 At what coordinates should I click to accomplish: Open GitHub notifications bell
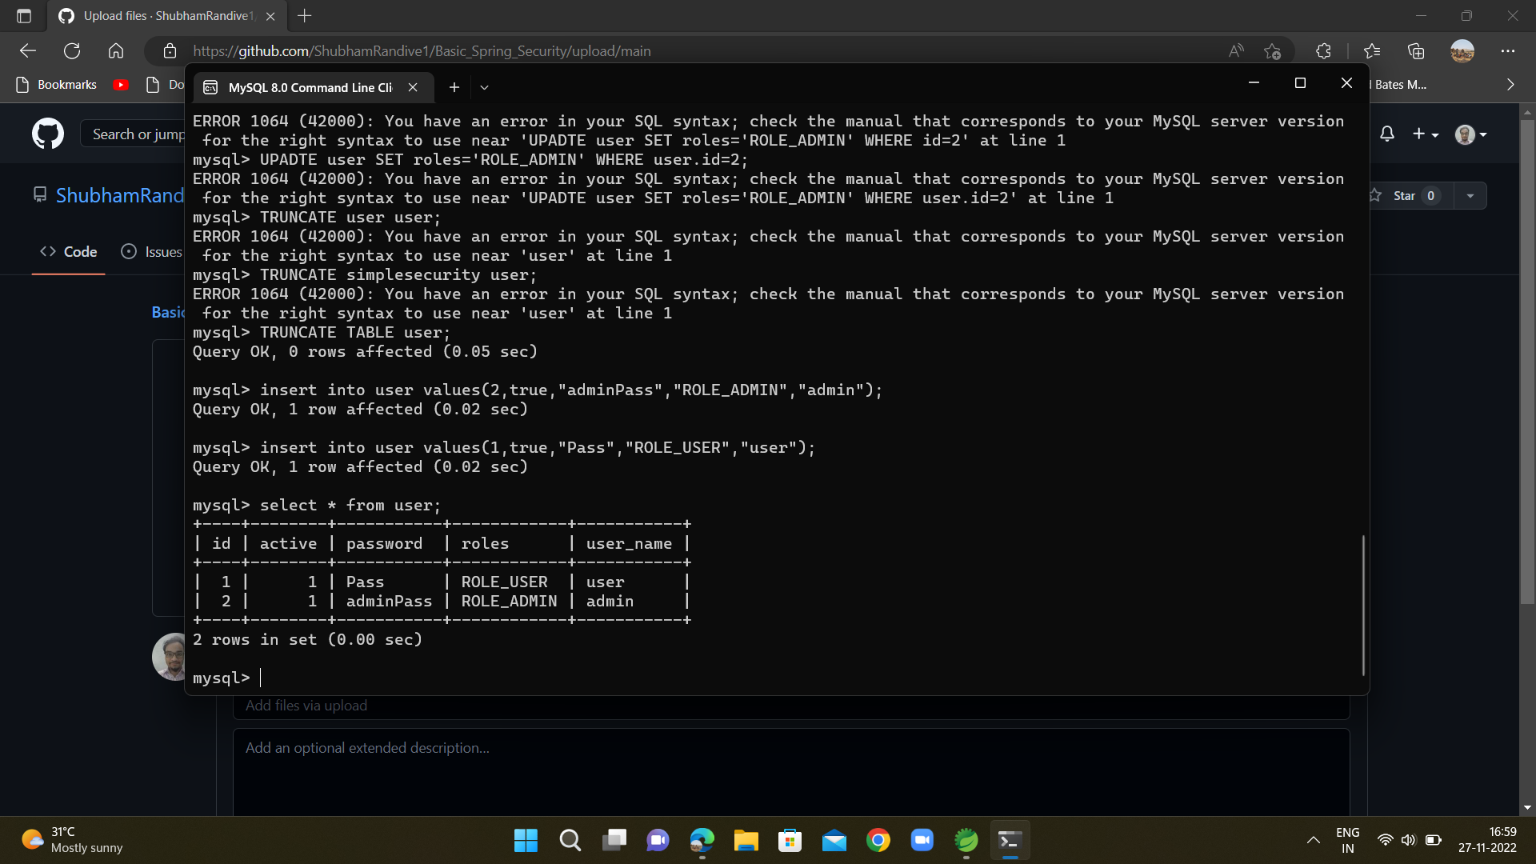[x=1387, y=134]
